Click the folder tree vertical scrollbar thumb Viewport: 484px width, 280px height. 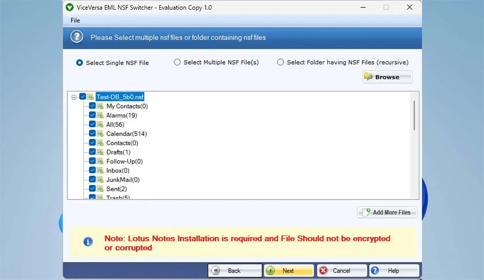point(414,115)
